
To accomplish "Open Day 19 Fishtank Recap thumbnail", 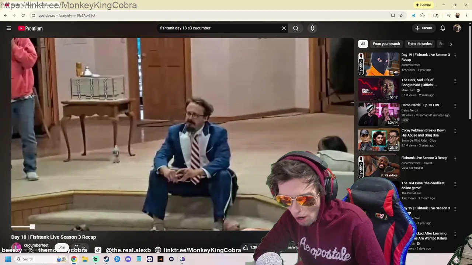I will tap(379, 64).
